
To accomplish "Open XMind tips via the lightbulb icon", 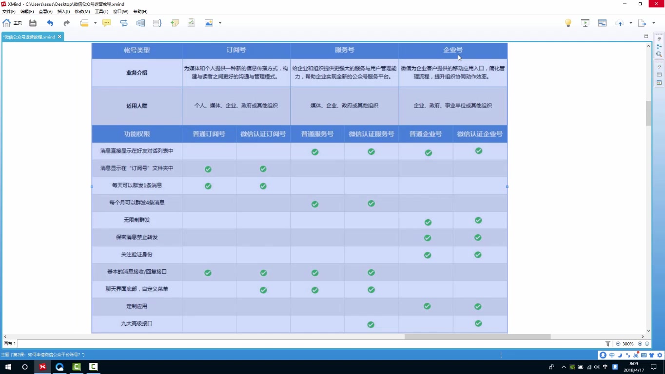I will (567, 23).
